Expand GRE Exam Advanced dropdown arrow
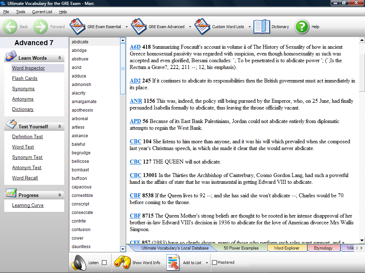The height and width of the screenshot is (273, 365). (x=190, y=27)
